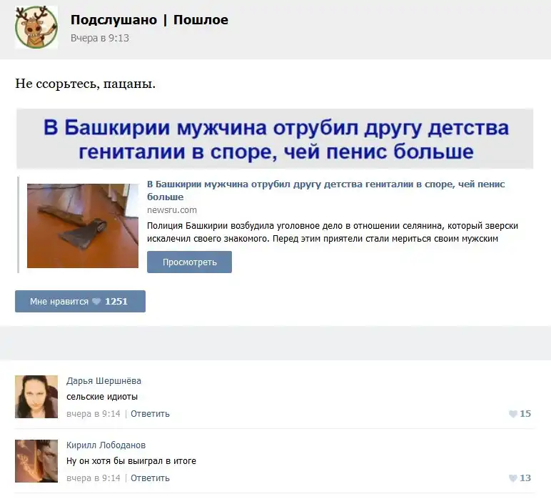Screen dimensions: 551x499
Task: Reply to Кирилл Лободанов's comment
Action: click(150, 478)
